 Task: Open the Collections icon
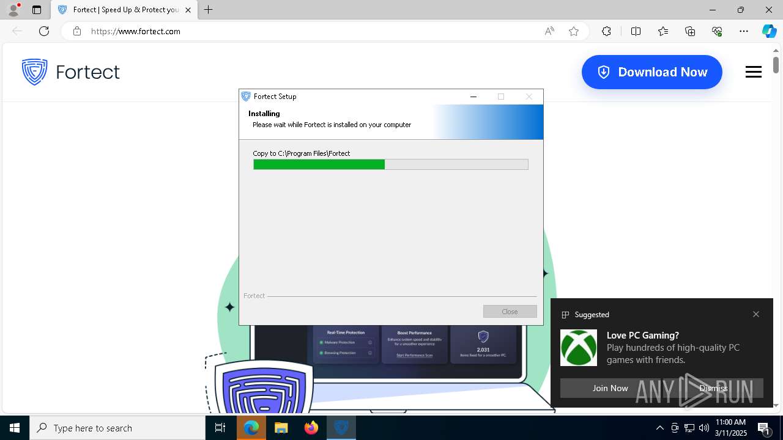tap(690, 31)
